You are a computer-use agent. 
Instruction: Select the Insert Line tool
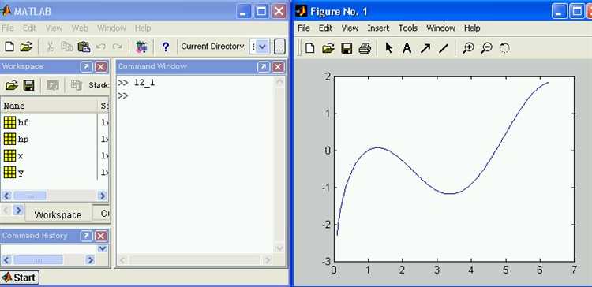pos(444,48)
